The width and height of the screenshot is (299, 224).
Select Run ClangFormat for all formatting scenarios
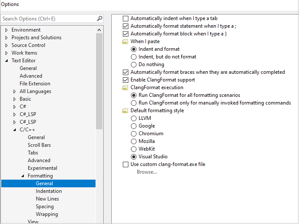coord(134,95)
